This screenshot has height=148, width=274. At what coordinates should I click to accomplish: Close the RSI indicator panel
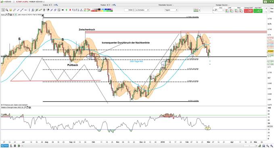(30, 108)
